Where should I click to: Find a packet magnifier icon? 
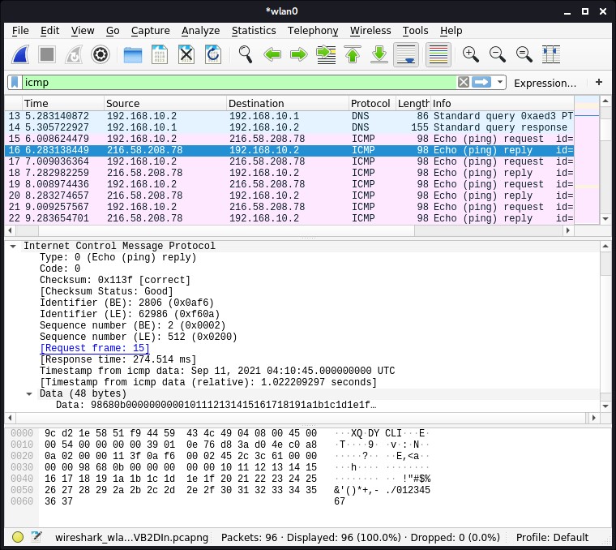tap(246, 54)
